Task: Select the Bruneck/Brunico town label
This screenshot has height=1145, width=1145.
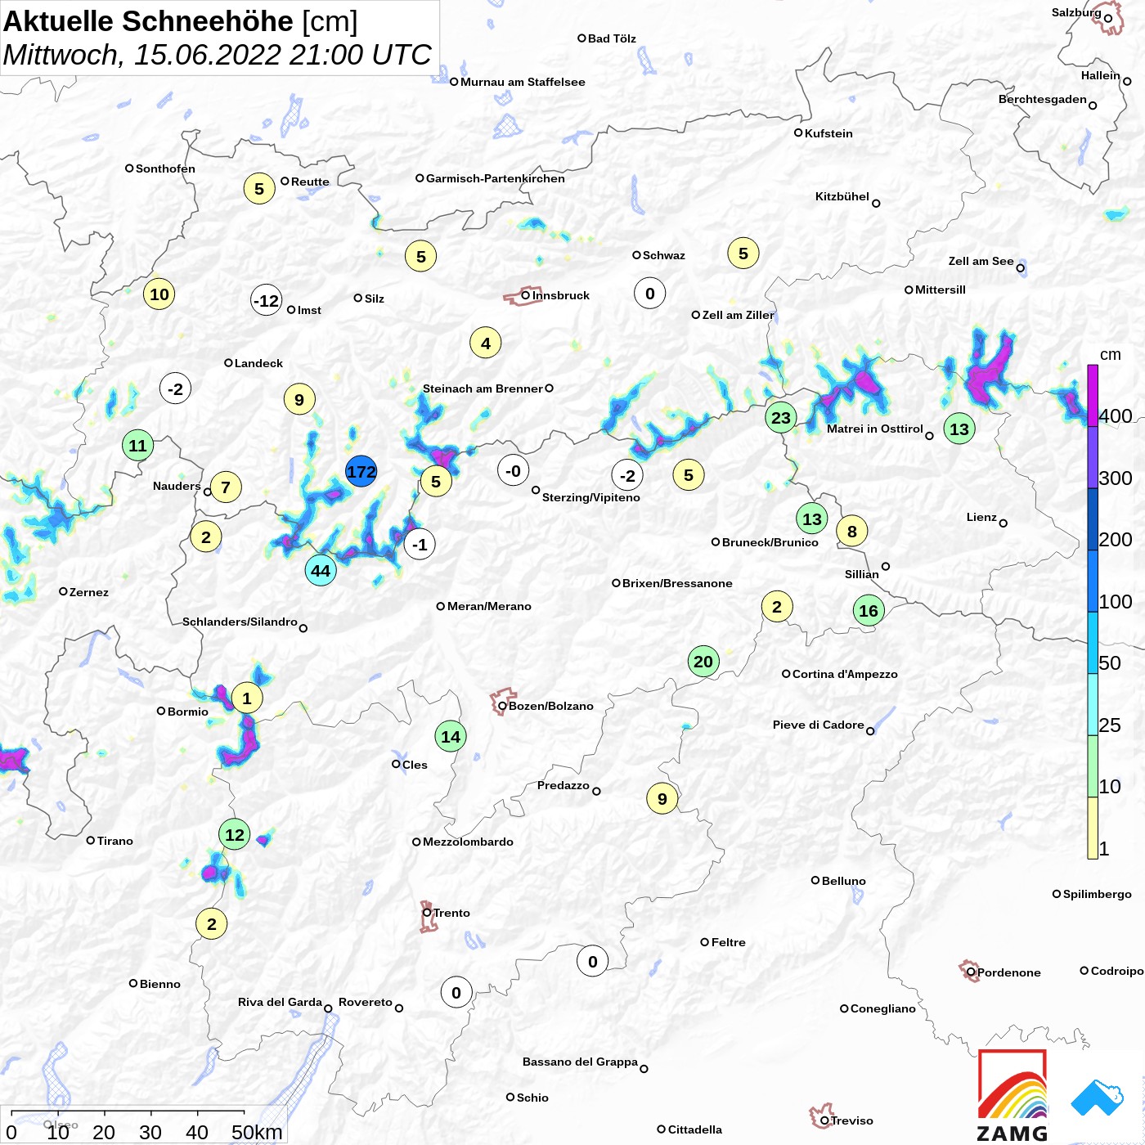Action: tap(770, 542)
